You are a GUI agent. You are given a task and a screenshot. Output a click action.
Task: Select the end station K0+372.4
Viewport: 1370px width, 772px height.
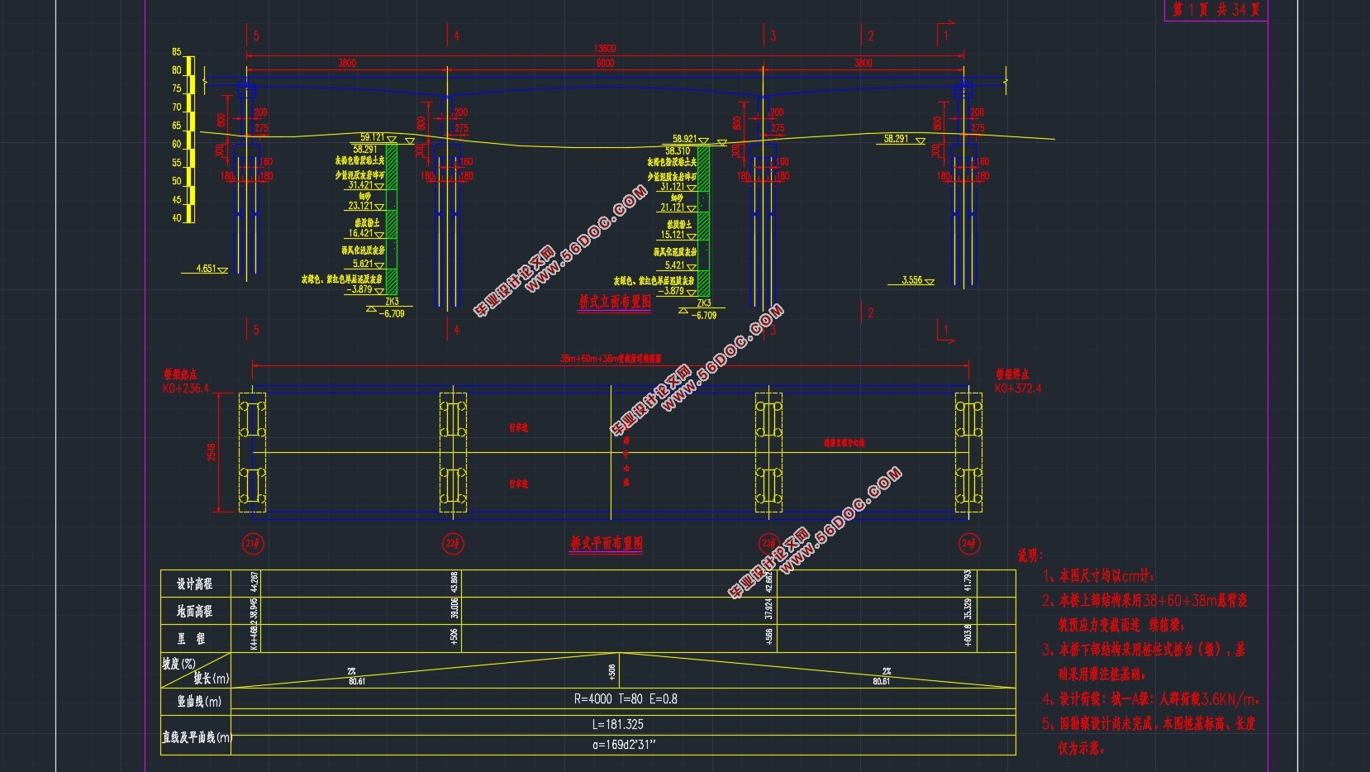(1018, 388)
